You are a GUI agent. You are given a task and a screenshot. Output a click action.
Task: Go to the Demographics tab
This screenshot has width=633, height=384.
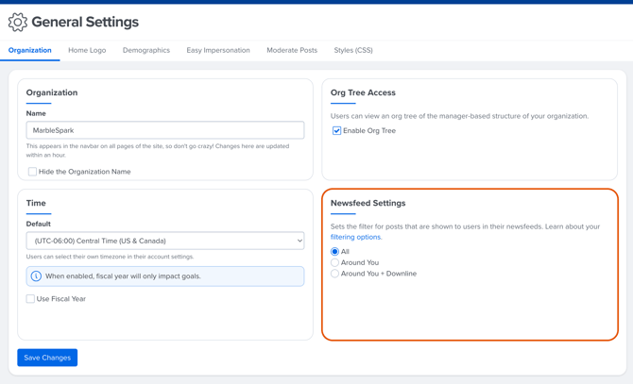146,50
